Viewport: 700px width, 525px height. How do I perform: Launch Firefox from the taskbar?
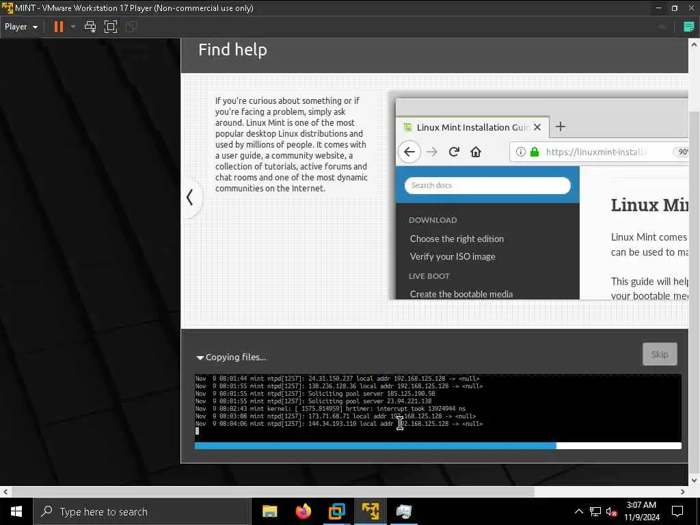[303, 511]
